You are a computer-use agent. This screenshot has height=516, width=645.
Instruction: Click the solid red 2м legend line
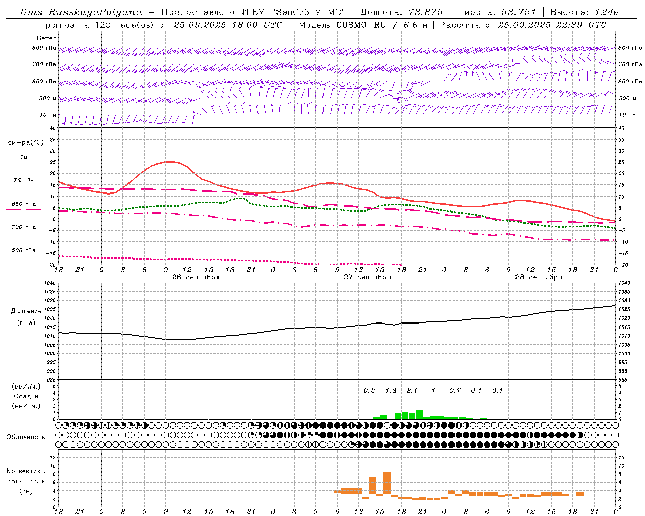pyautogui.click(x=23, y=163)
